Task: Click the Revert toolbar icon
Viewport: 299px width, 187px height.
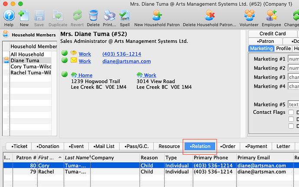Action: click(77, 16)
